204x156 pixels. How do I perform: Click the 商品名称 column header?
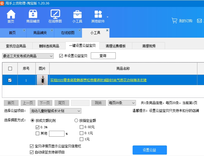tap(123, 68)
